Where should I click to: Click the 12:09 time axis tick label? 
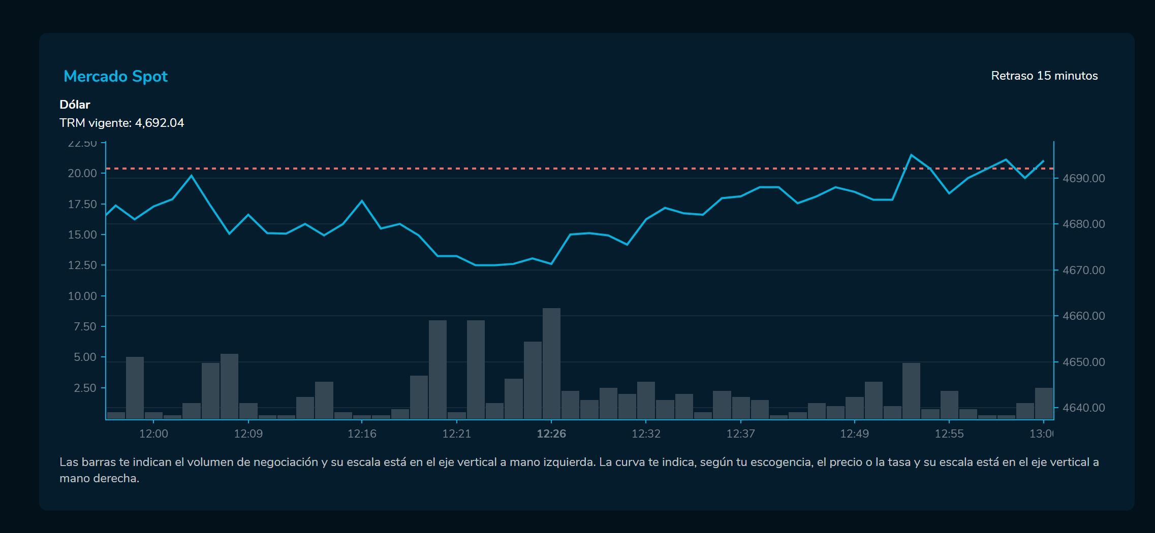[248, 434]
